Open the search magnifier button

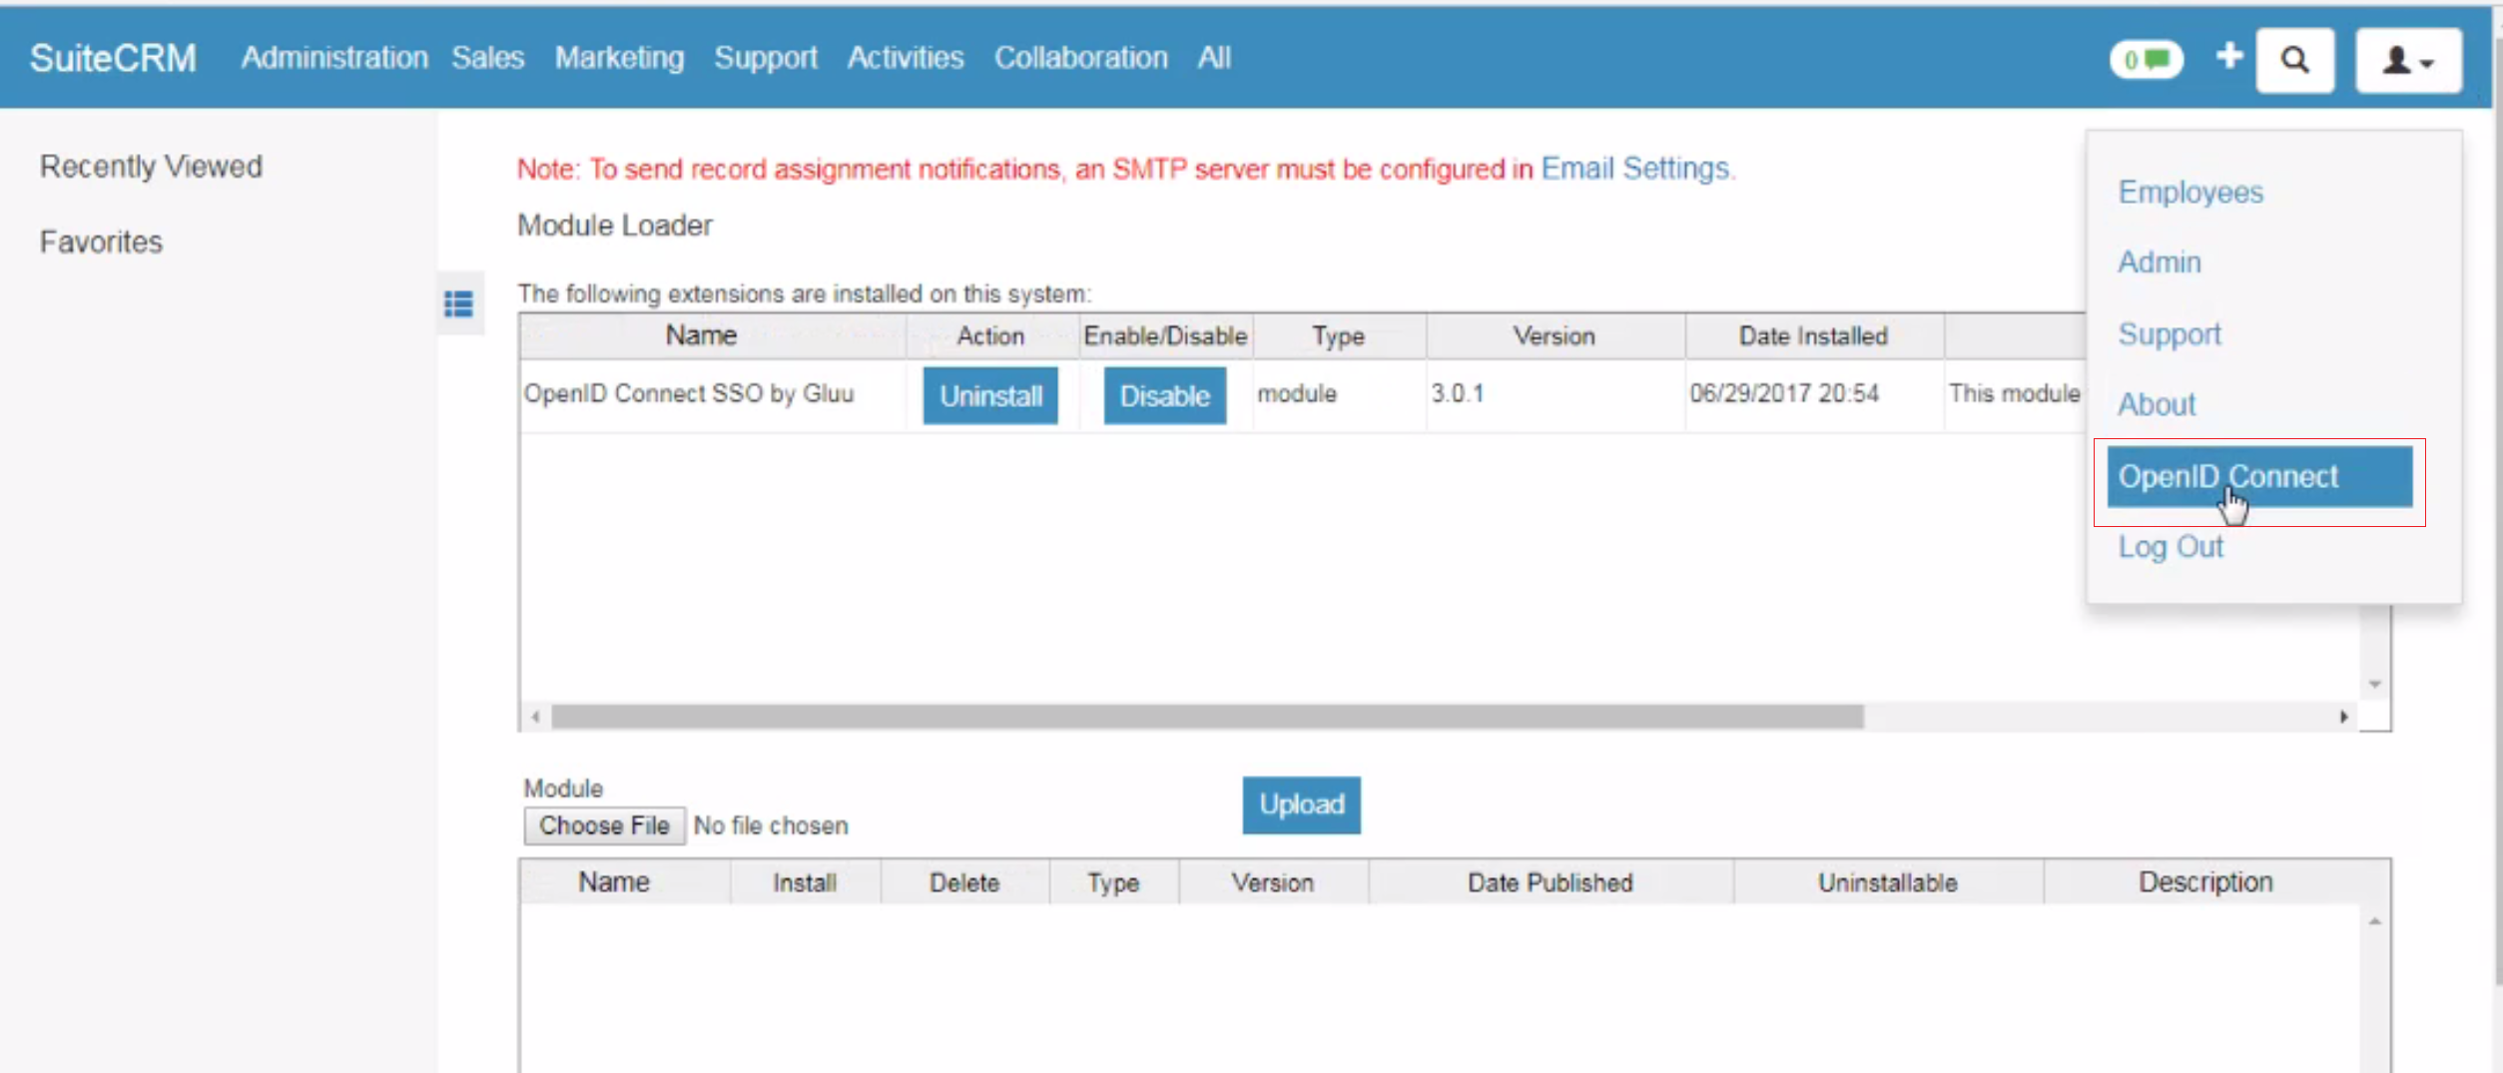pos(2295,61)
